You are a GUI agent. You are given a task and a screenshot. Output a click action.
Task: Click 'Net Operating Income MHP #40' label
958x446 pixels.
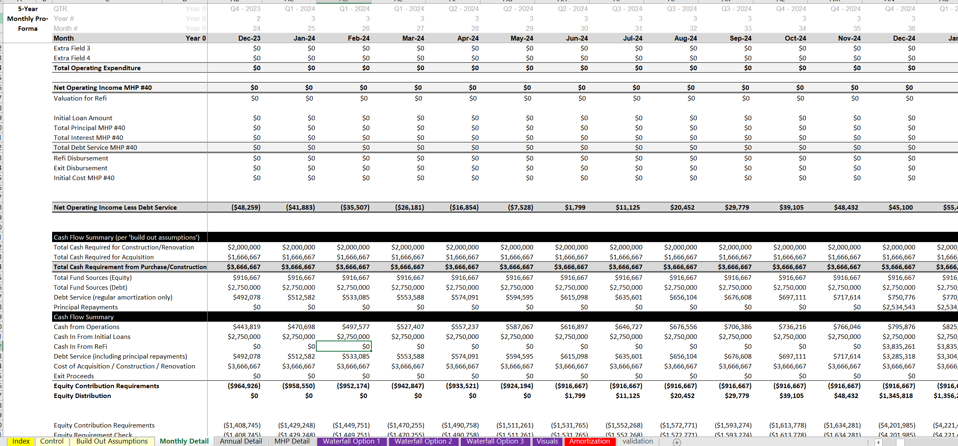103,87
